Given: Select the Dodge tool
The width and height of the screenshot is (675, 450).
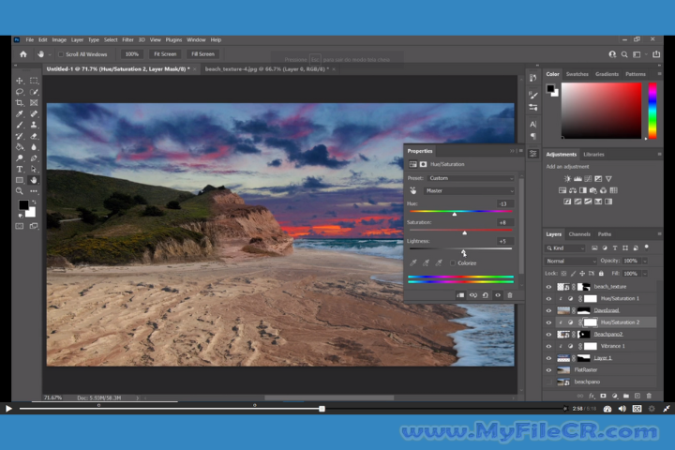Looking at the screenshot, I should (x=20, y=158).
